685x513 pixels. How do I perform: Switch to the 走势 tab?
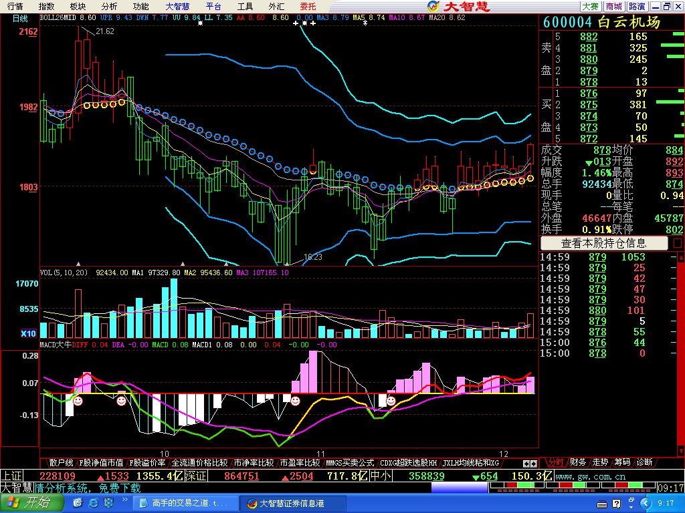(x=600, y=462)
